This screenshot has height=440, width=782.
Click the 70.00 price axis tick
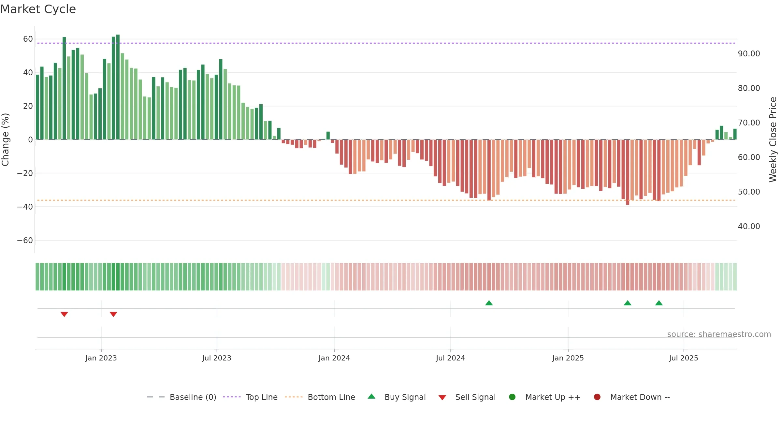click(x=749, y=123)
